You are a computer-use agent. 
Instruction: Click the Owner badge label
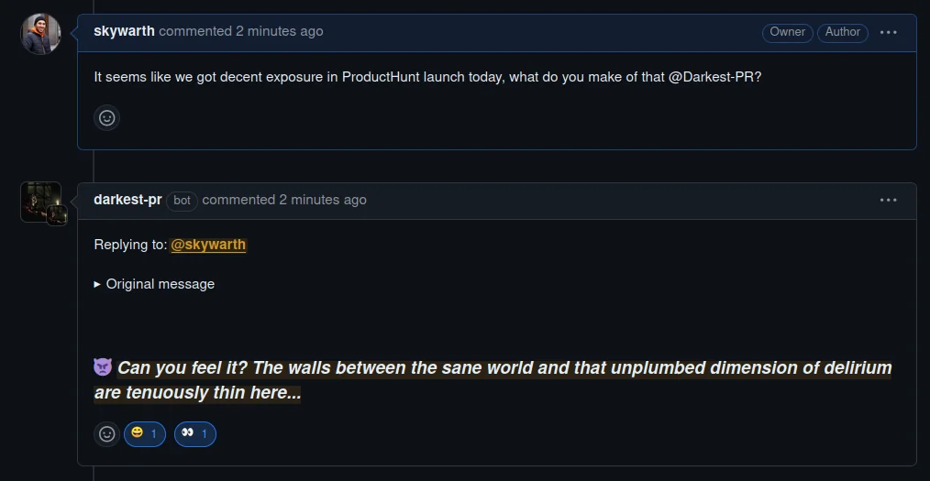pyautogui.click(x=787, y=32)
